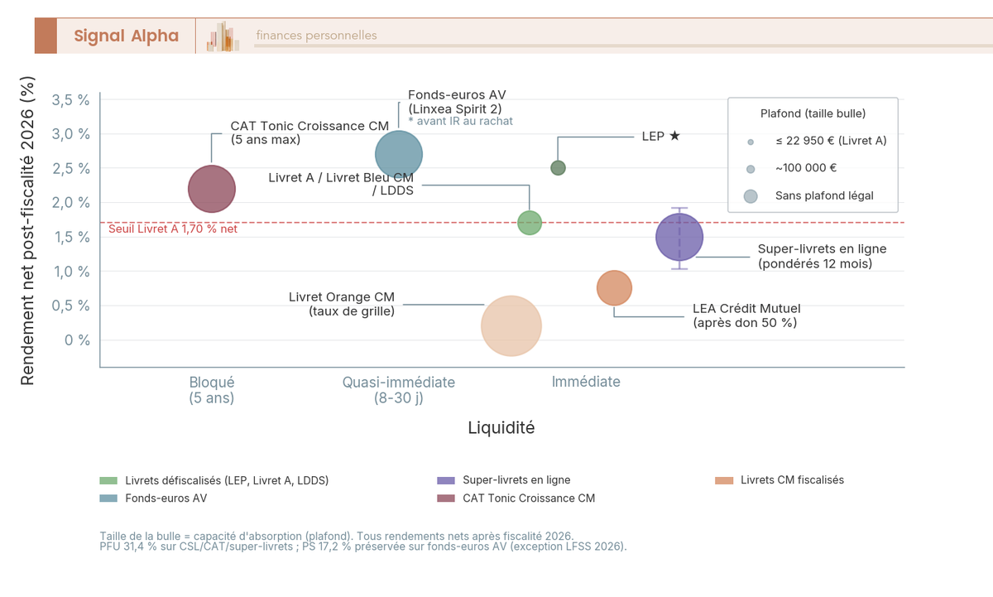The image size is (993, 597).
Task: Click 'Super-livrets en ligne' text in the bottom legend
Action: [x=516, y=480]
